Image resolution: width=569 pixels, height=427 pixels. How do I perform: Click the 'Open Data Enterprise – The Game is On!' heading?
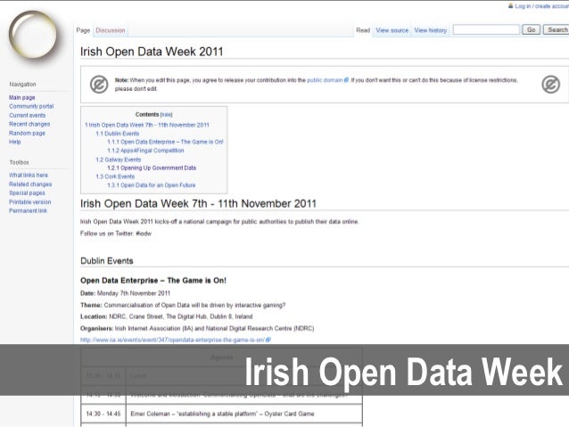tap(153, 281)
